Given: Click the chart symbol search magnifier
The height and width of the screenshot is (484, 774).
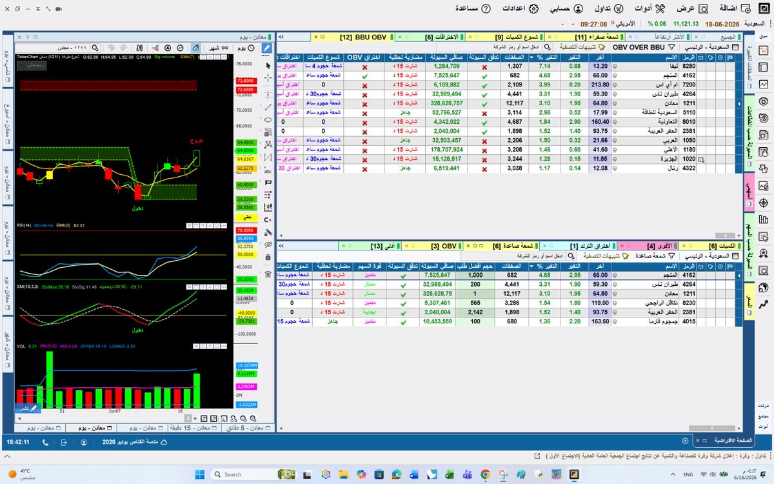Looking at the screenshot, I should pyautogui.click(x=95, y=48).
